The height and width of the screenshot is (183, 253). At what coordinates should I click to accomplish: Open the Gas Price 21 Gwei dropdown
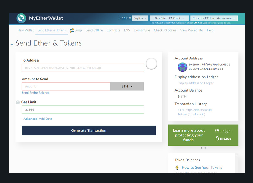(169, 18)
